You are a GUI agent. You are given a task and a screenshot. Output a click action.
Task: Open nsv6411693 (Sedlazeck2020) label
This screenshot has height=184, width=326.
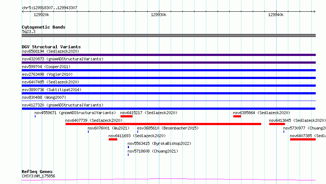(x=137, y=136)
